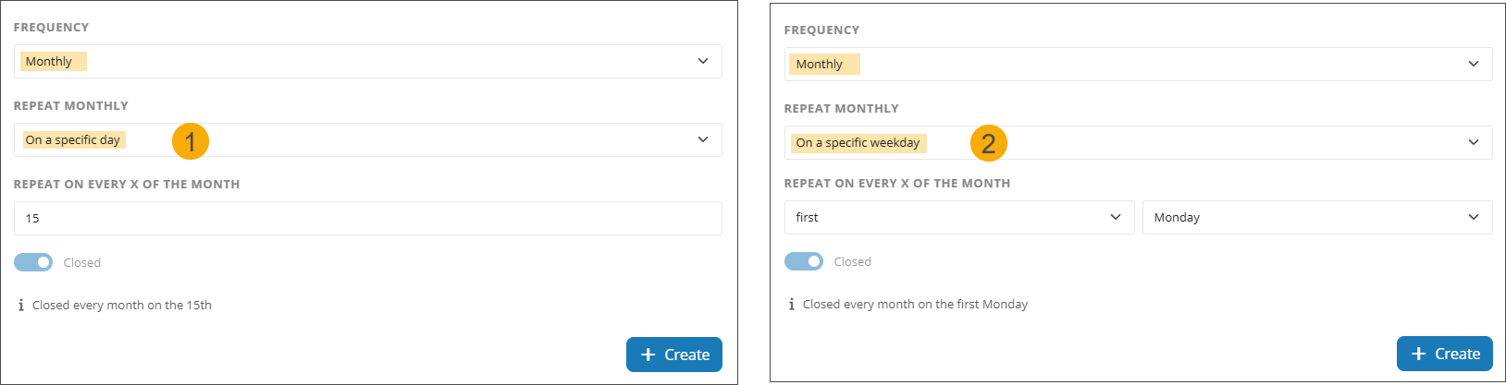Expand left Frequency dropdown showing Monthly

pos(367,61)
